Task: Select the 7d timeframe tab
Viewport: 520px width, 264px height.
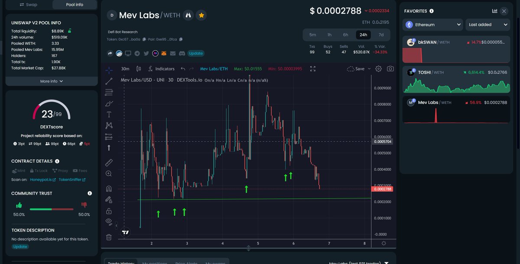Action: click(381, 35)
